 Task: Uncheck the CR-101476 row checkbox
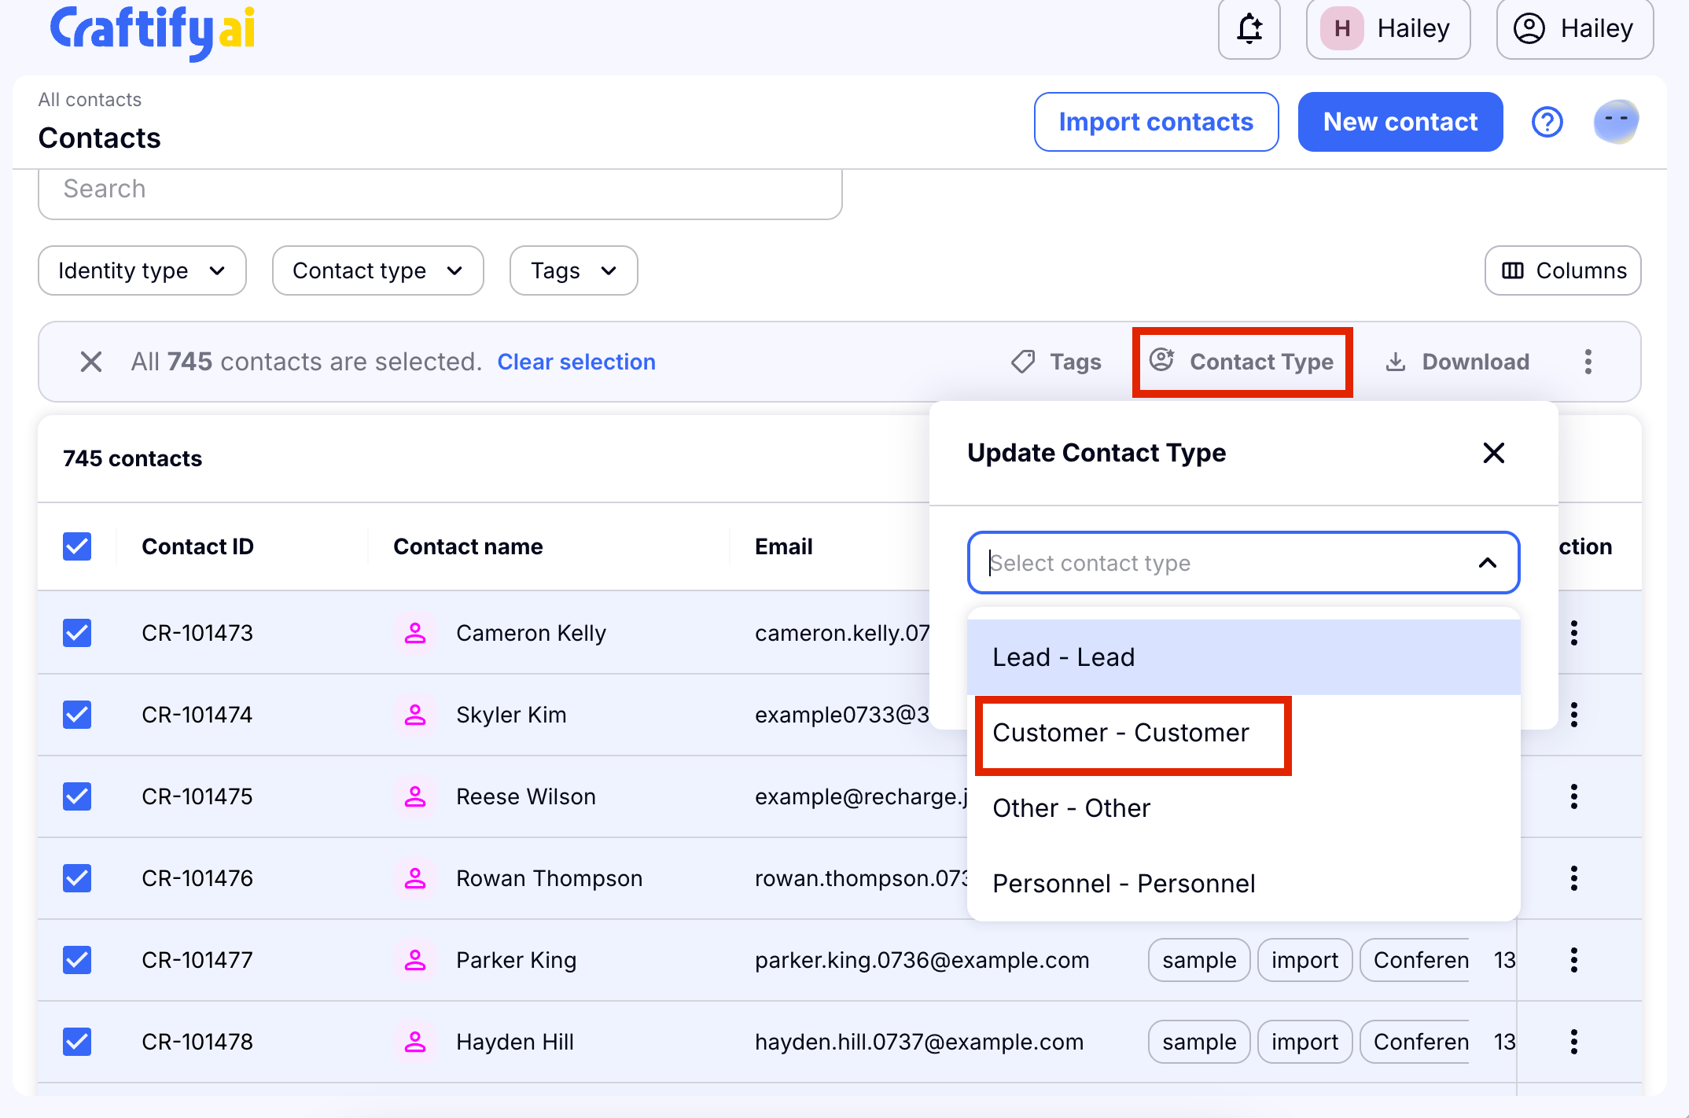coord(77,878)
